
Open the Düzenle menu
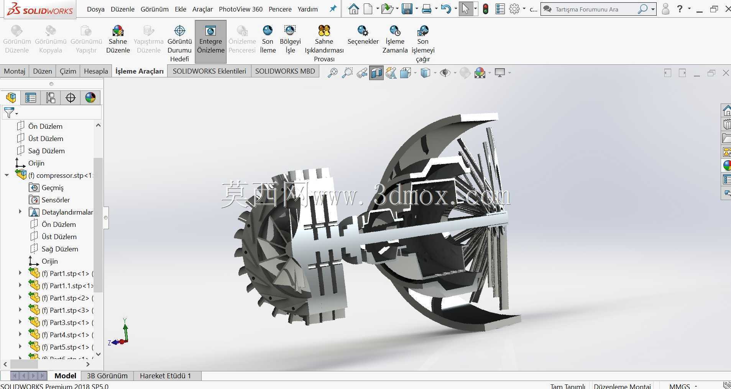(x=123, y=9)
